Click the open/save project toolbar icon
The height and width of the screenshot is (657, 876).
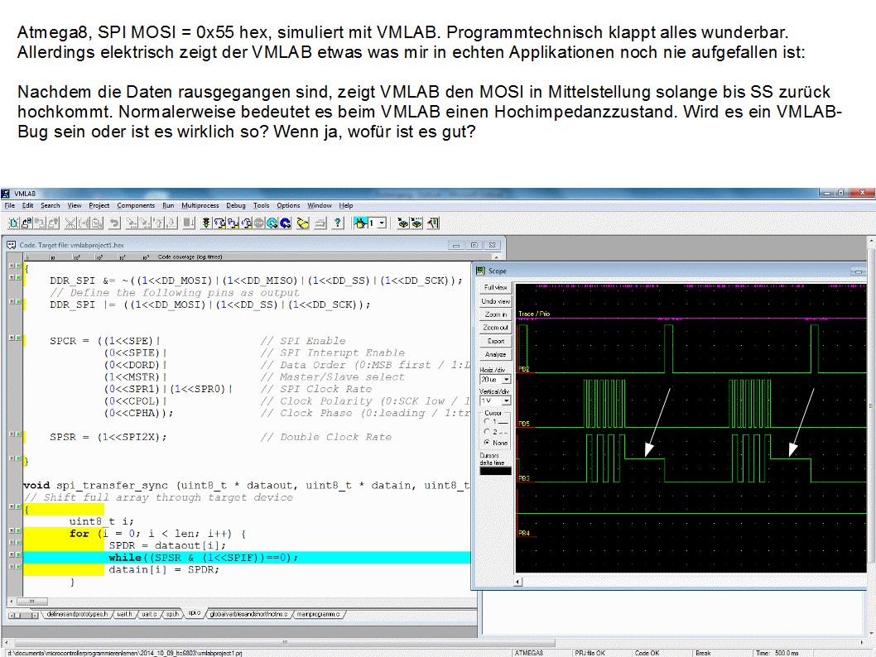coord(26,223)
